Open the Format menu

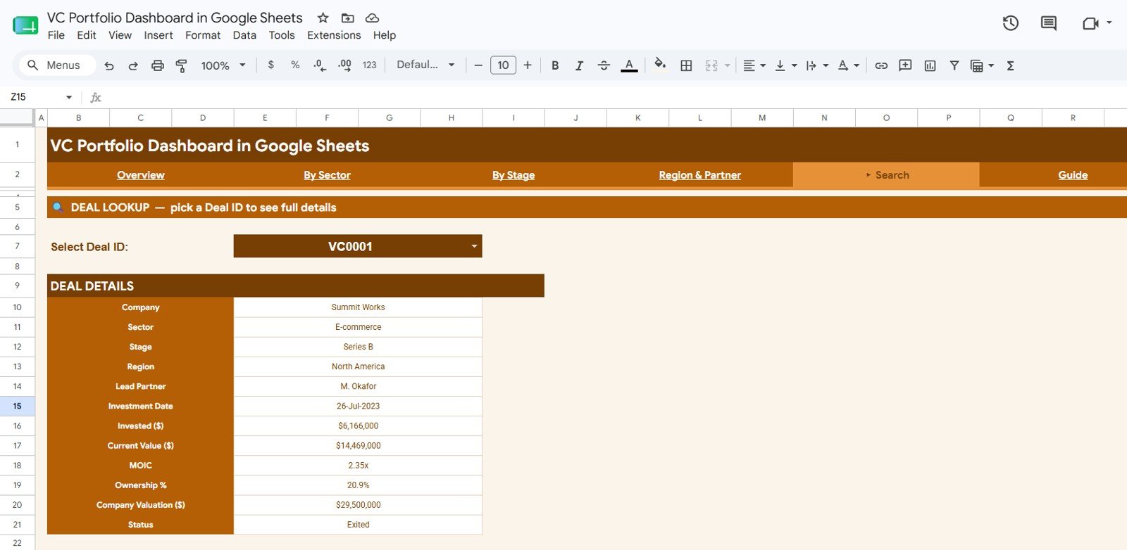point(203,35)
